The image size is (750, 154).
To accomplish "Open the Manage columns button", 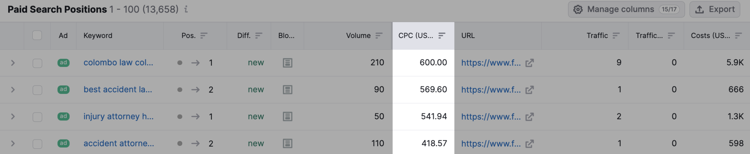I will point(626,9).
